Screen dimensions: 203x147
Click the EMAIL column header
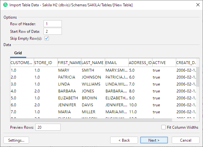pyautogui.click(x=116, y=62)
